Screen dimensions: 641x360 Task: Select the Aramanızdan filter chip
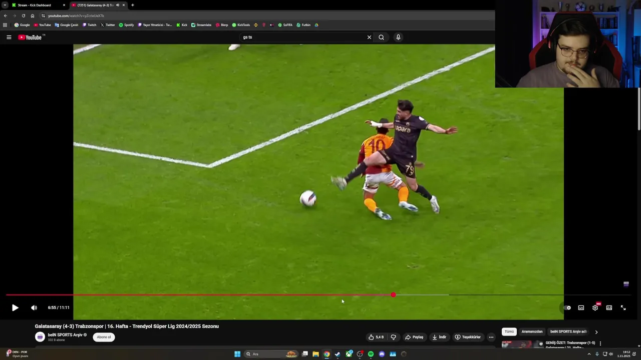pyautogui.click(x=532, y=331)
